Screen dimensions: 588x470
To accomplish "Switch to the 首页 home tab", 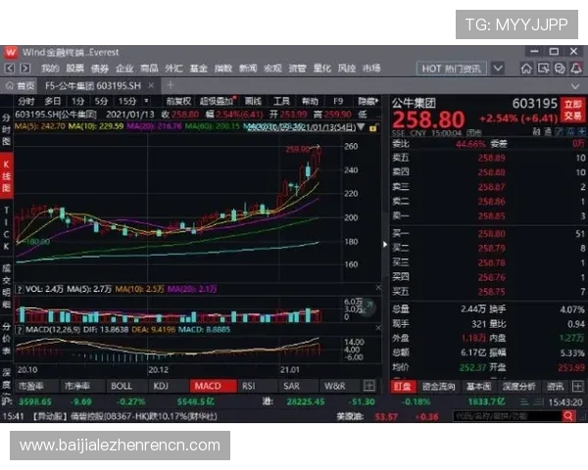I will coord(20,86).
